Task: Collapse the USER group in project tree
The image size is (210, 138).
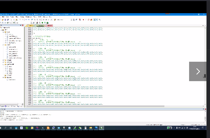Action: pos(3,32)
